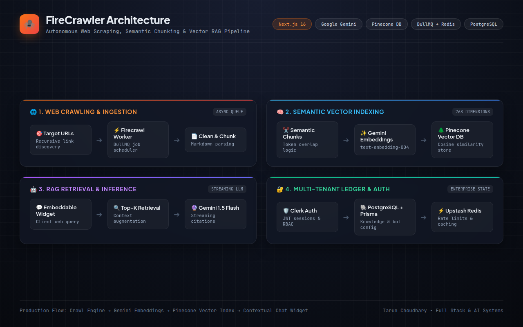
Task: Click the FireCrawler Architecture title
Action: 108,20
